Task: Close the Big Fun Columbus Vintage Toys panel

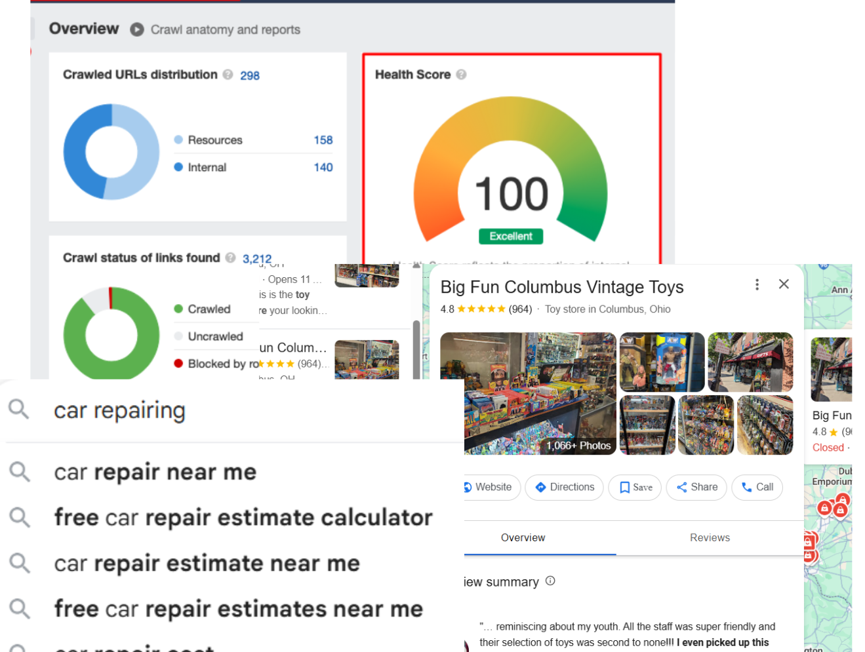Action: [x=784, y=284]
